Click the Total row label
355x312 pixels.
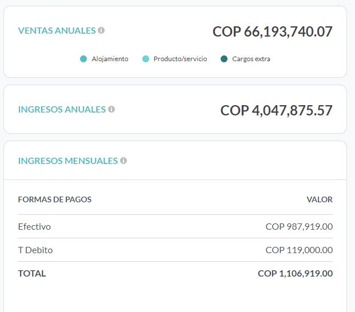[x=32, y=274]
